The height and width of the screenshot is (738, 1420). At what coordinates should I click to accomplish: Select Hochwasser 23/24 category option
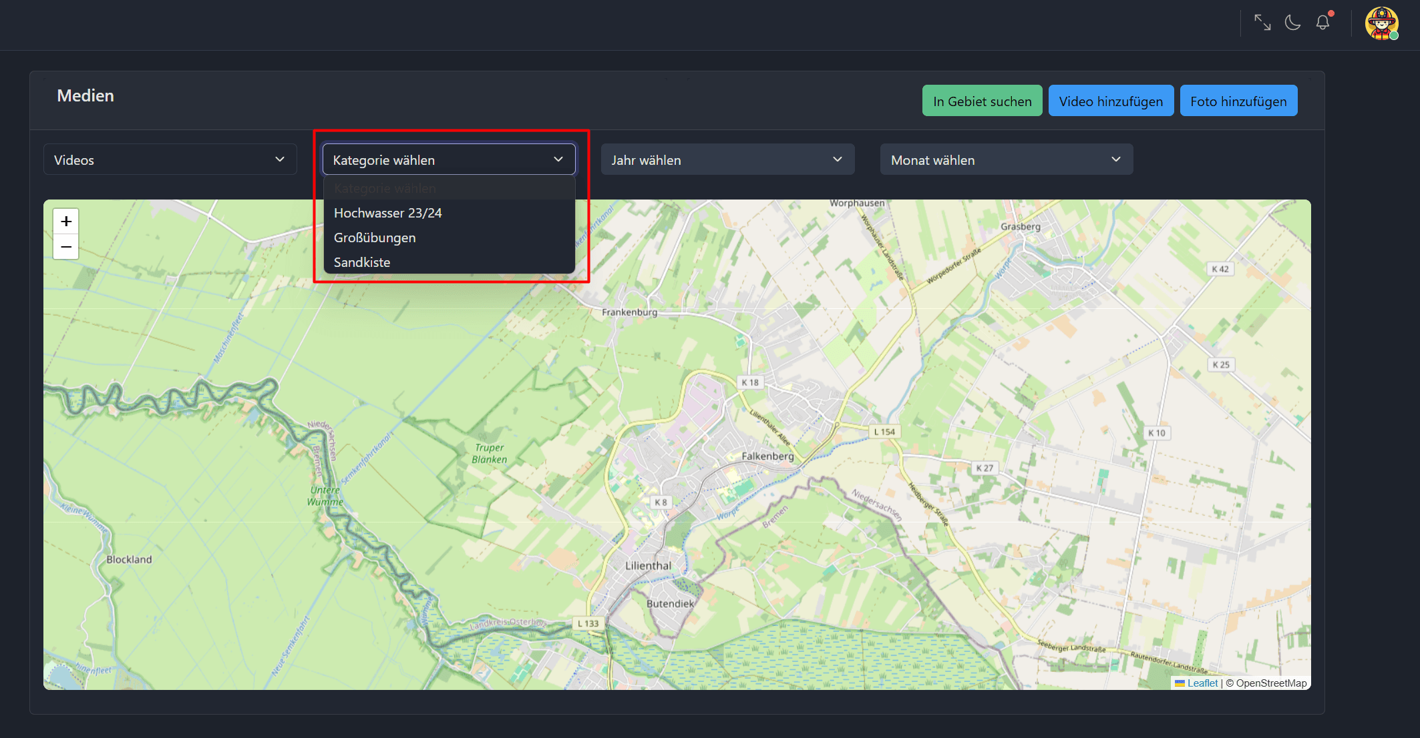[x=387, y=213]
